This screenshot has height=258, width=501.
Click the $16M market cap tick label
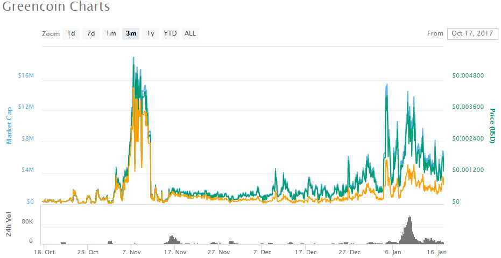click(x=25, y=75)
